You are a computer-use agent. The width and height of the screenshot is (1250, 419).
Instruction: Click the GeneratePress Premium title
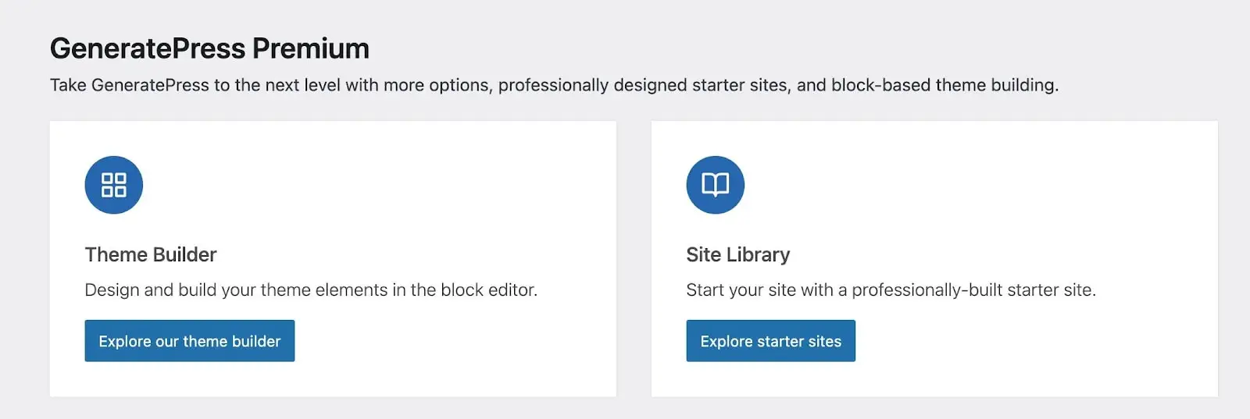click(x=209, y=48)
